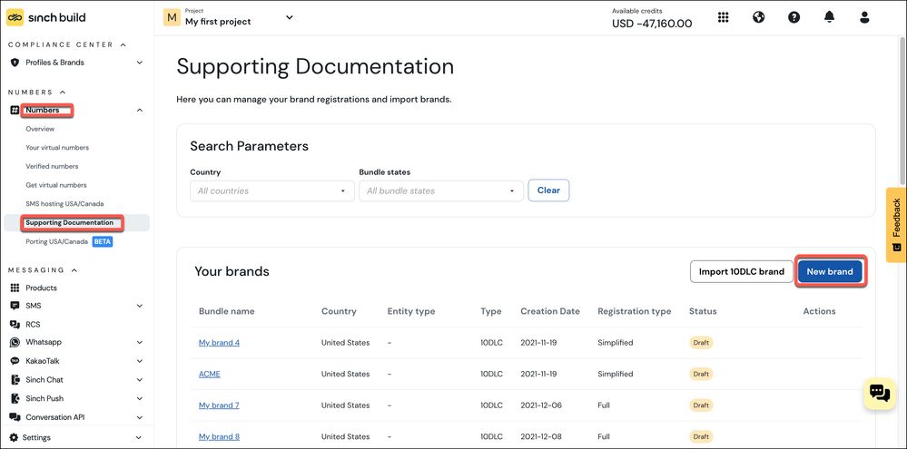Image resolution: width=907 pixels, height=449 pixels.
Task: Open the apps grid icon in header
Action: click(x=723, y=17)
